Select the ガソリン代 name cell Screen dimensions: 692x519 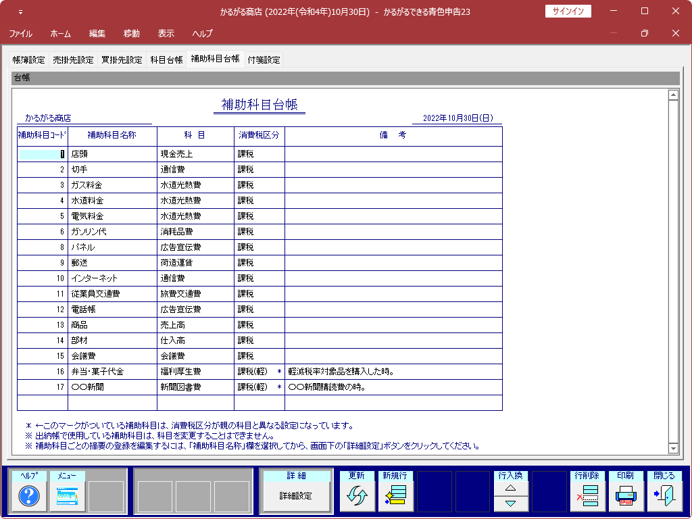coord(113,232)
